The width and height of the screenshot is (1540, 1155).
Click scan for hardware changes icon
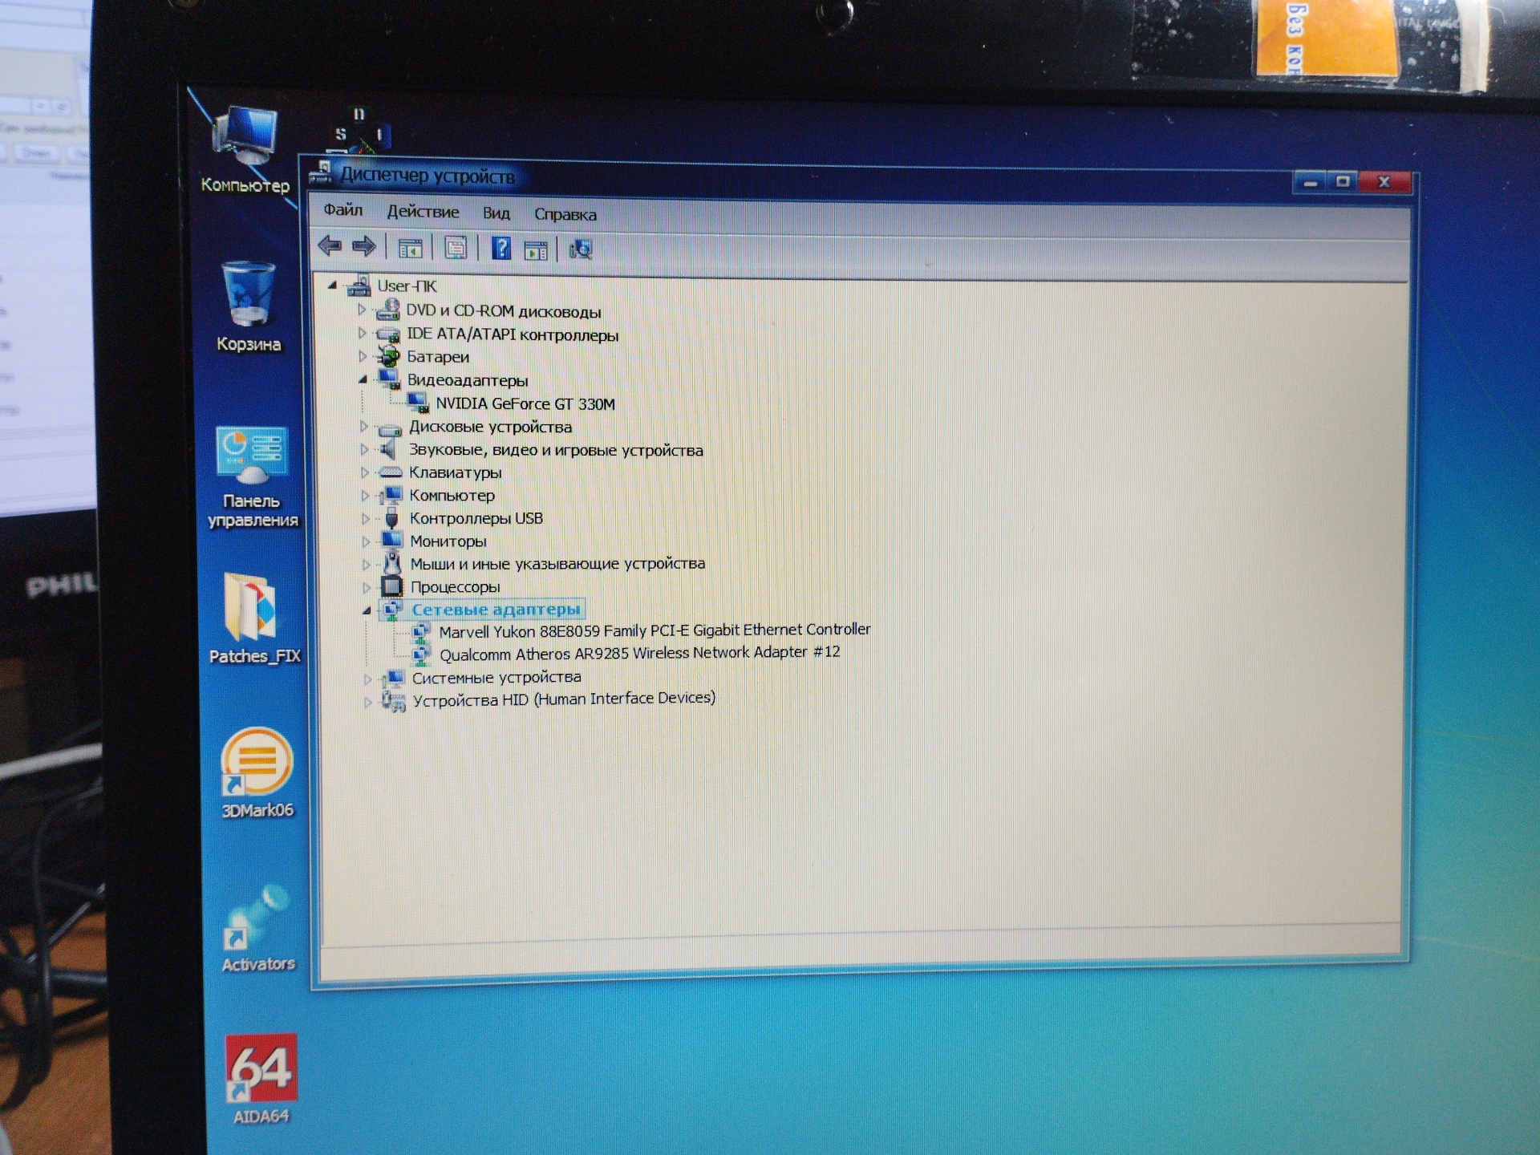pyautogui.click(x=581, y=249)
